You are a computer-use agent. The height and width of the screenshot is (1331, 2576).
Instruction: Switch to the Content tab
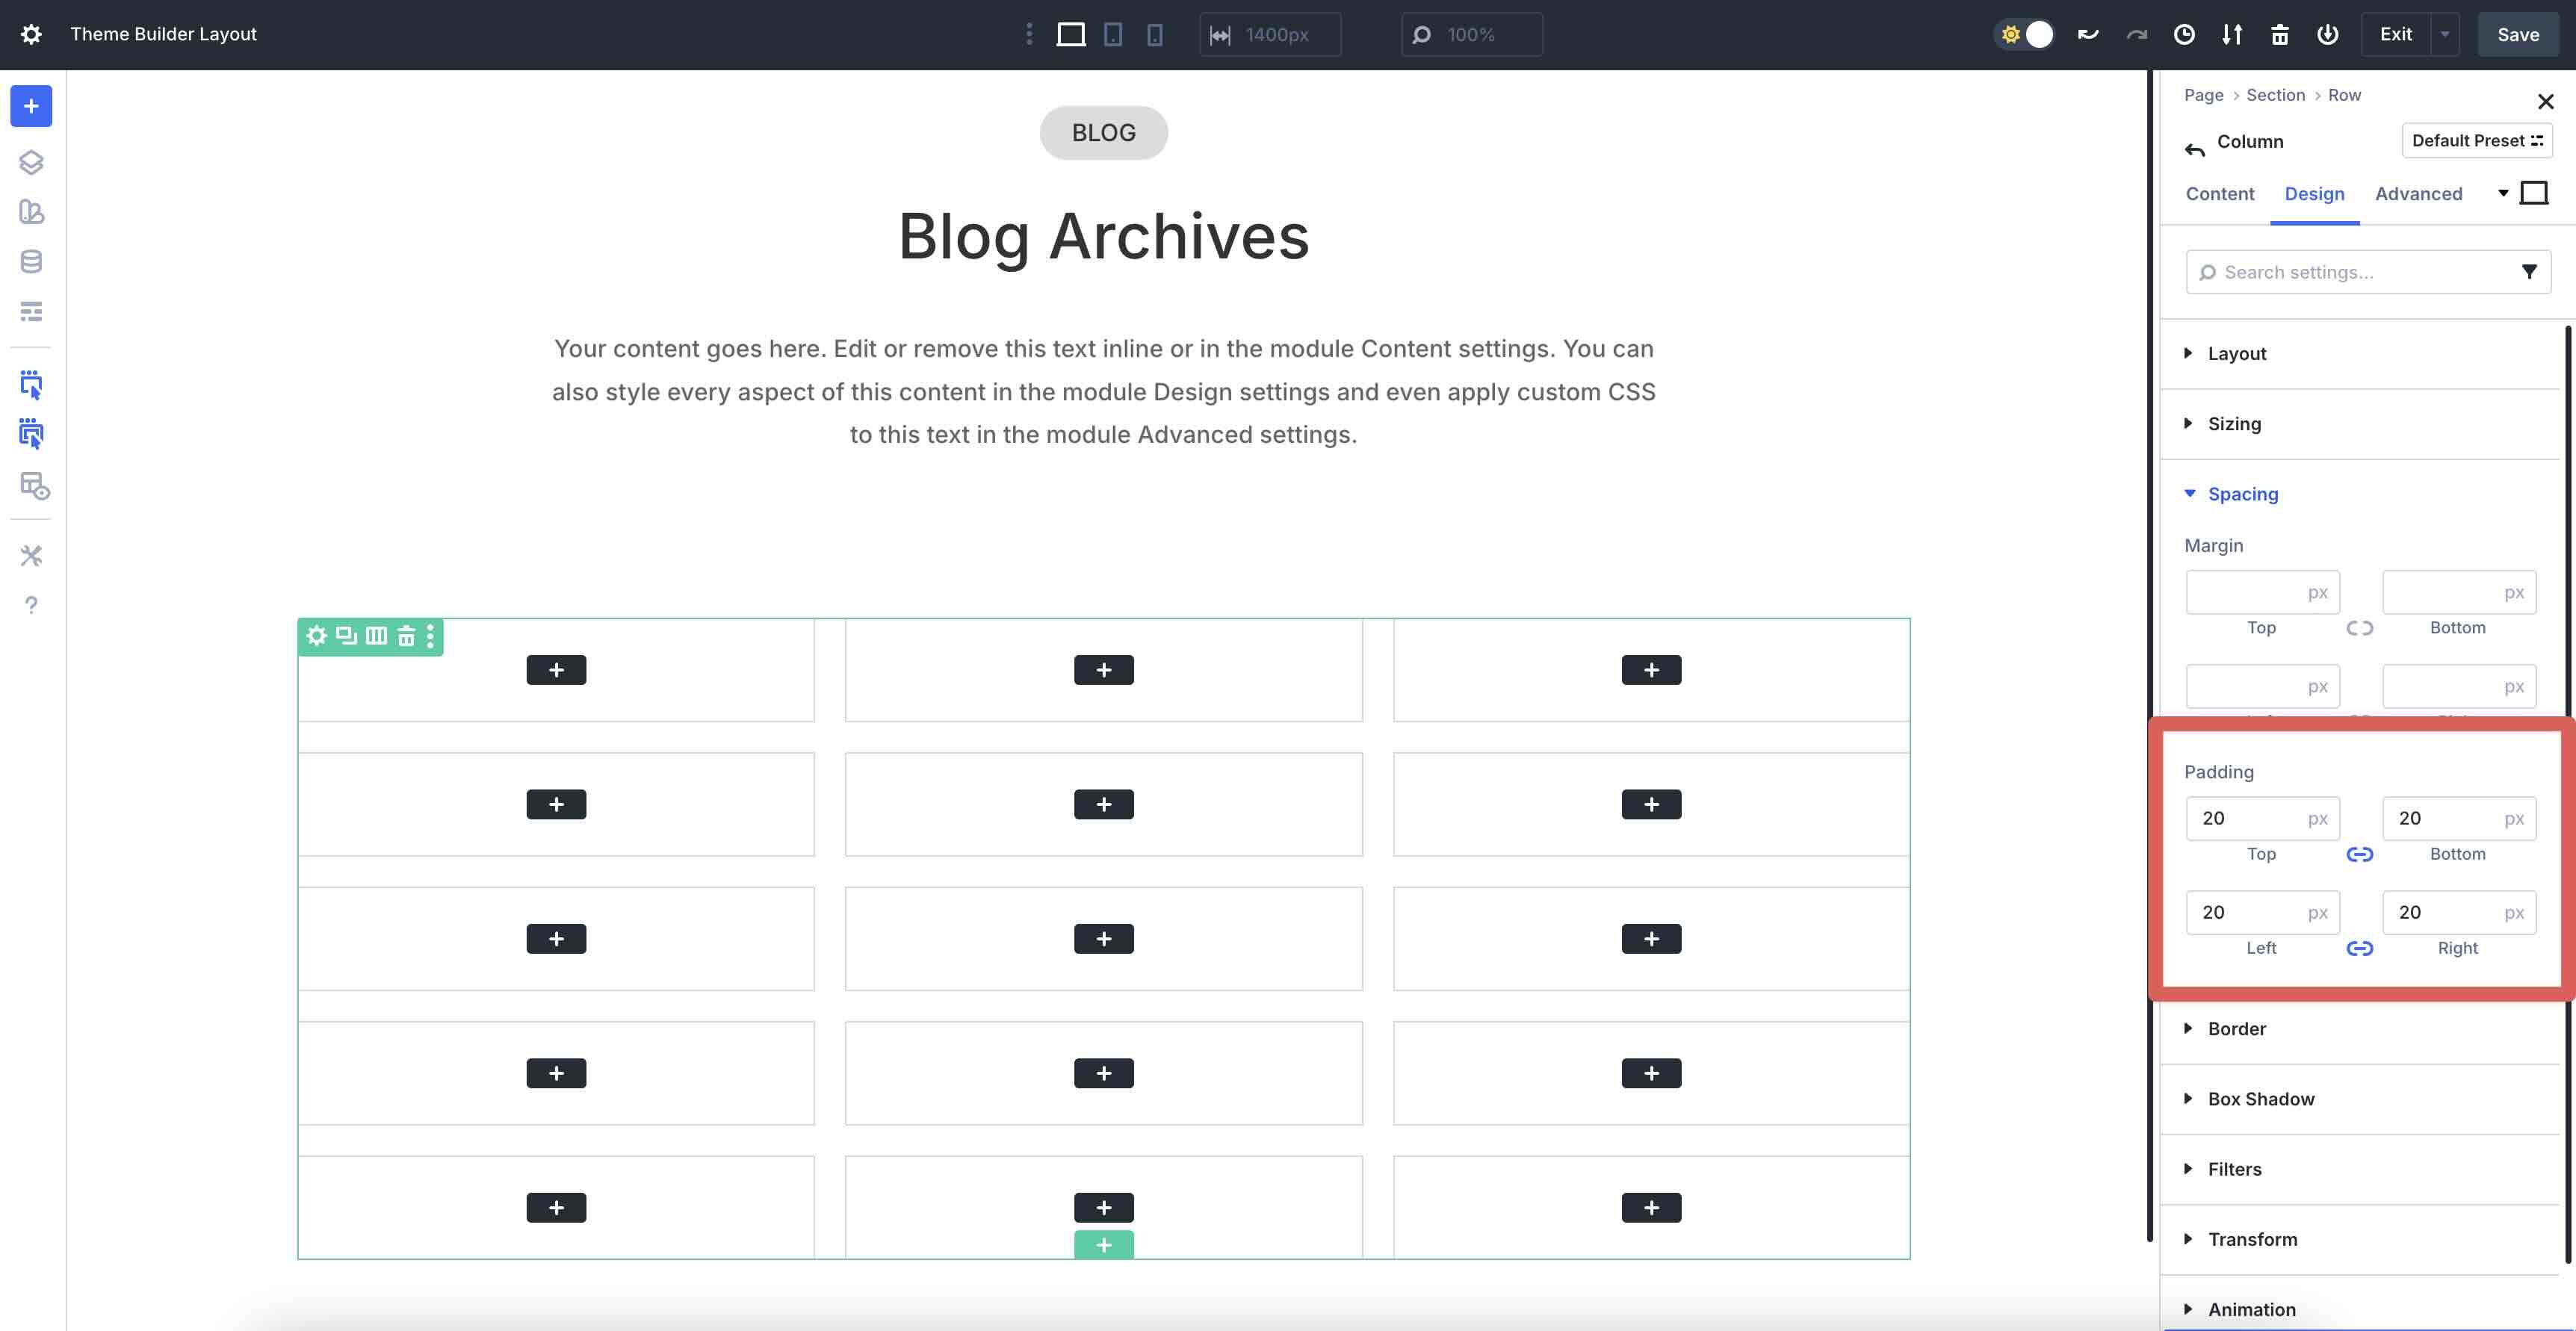(x=2219, y=193)
